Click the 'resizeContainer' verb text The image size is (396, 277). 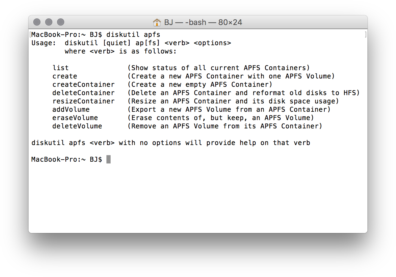coord(84,101)
